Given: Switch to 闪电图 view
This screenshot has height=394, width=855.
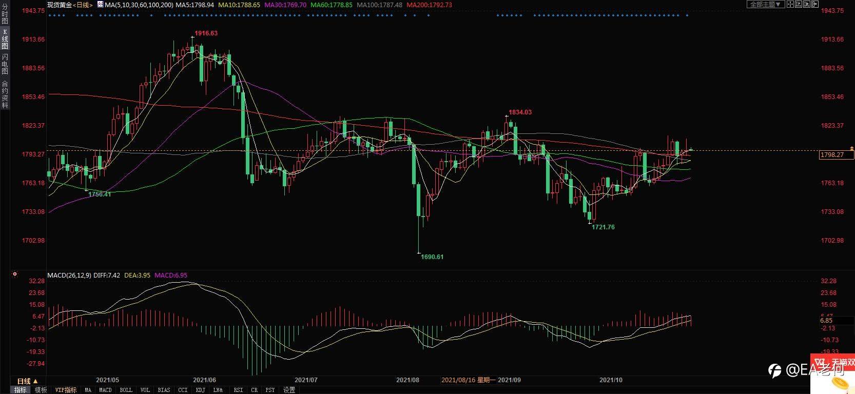Looking at the screenshot, I should 5,64.
